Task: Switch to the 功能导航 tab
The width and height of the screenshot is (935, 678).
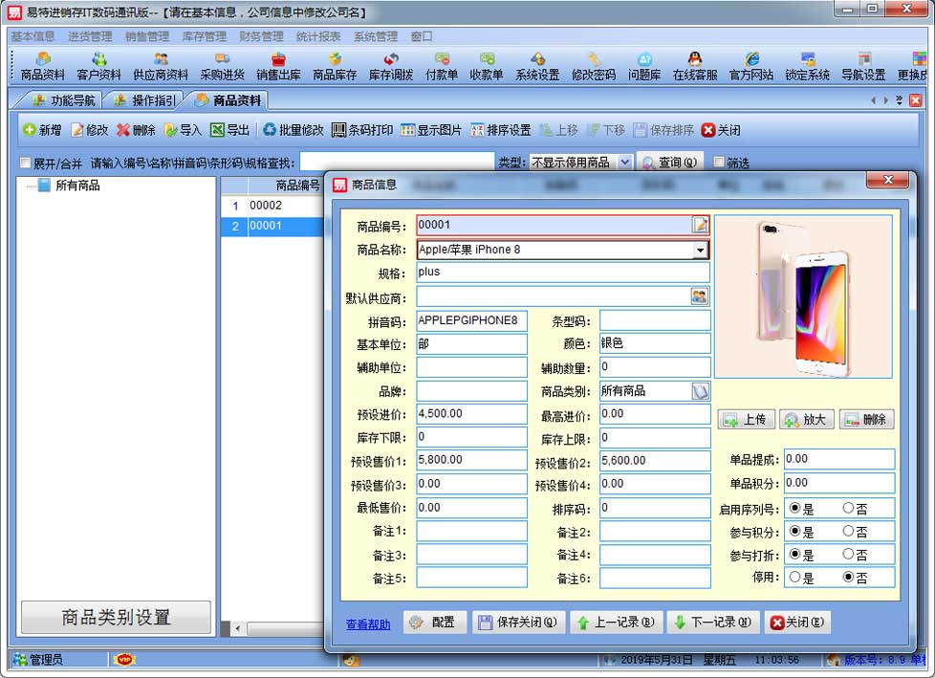Action: (x=65, y=100)
